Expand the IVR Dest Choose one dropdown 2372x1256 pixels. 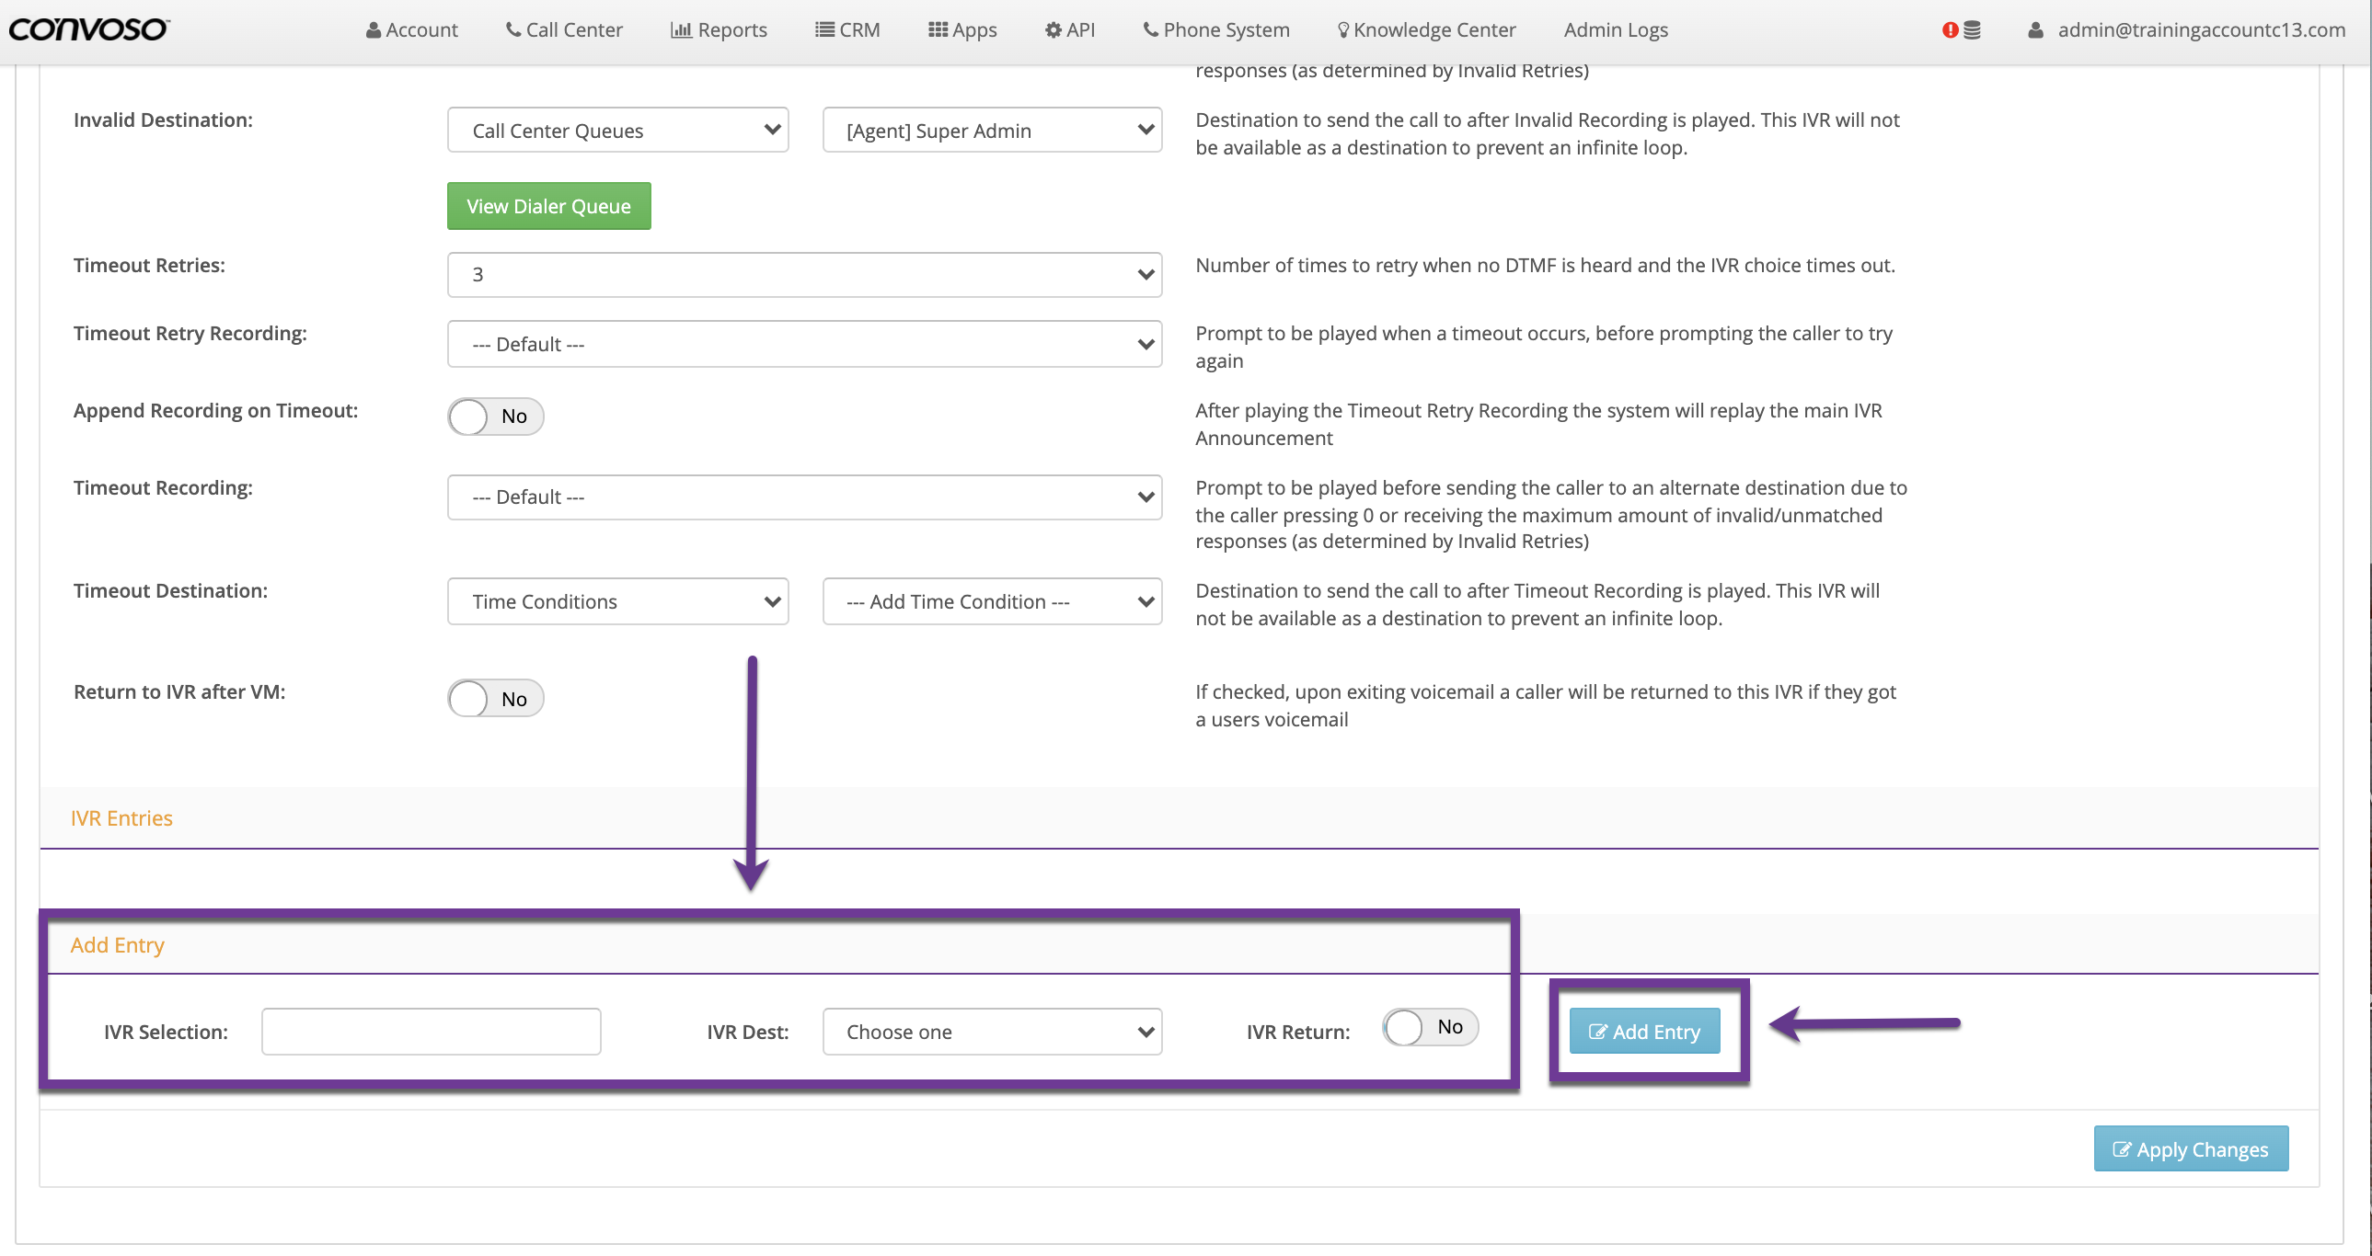pos(992,1032)
